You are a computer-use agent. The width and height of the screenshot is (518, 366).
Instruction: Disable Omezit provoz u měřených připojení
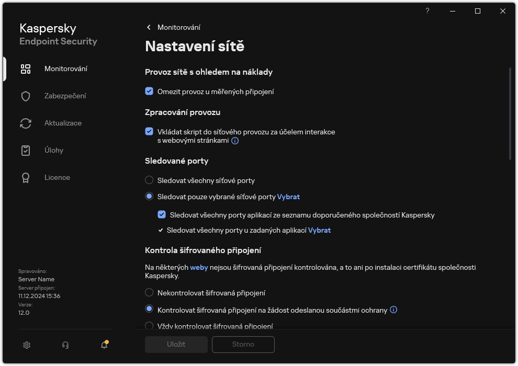tap(149, 91)
